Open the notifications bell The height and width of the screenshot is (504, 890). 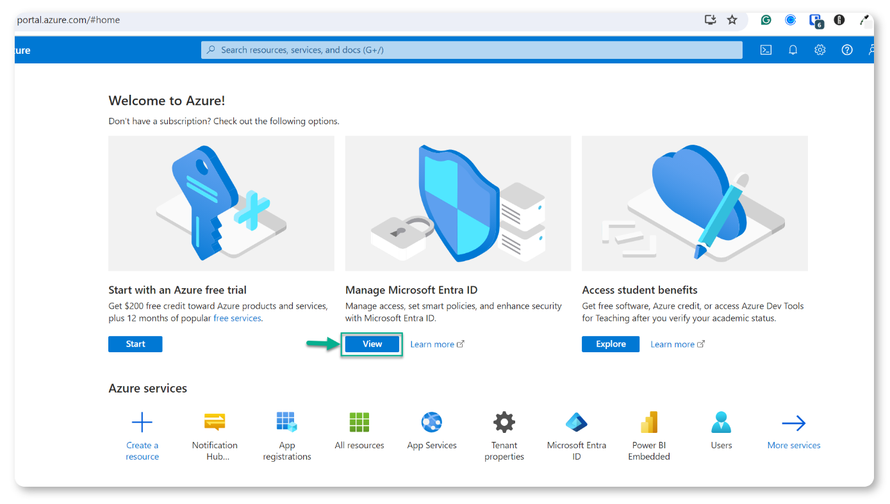click(793, 50)
